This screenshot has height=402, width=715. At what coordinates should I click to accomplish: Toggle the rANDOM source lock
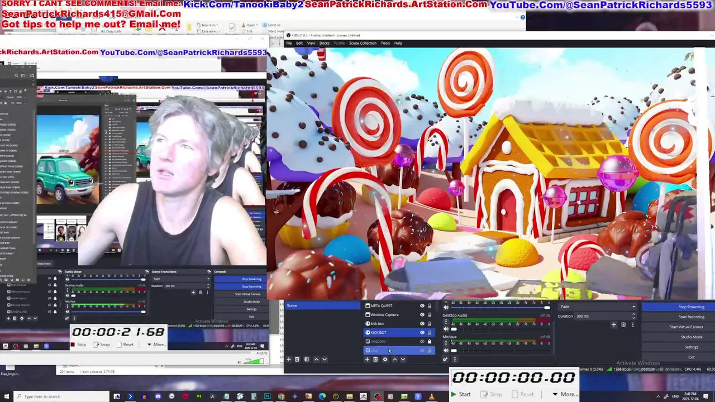coord(430,342)
